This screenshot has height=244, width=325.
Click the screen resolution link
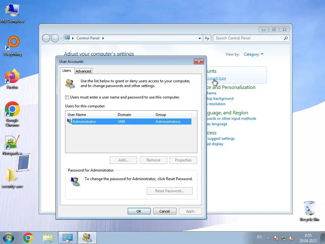pos(216,104)
